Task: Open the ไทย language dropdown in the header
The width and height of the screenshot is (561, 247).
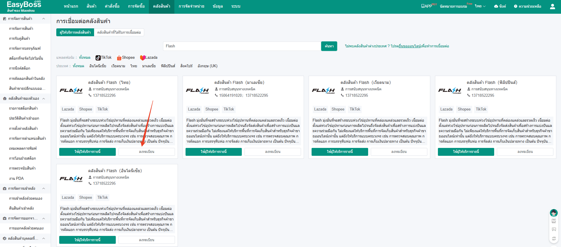Action: point(480,6)
